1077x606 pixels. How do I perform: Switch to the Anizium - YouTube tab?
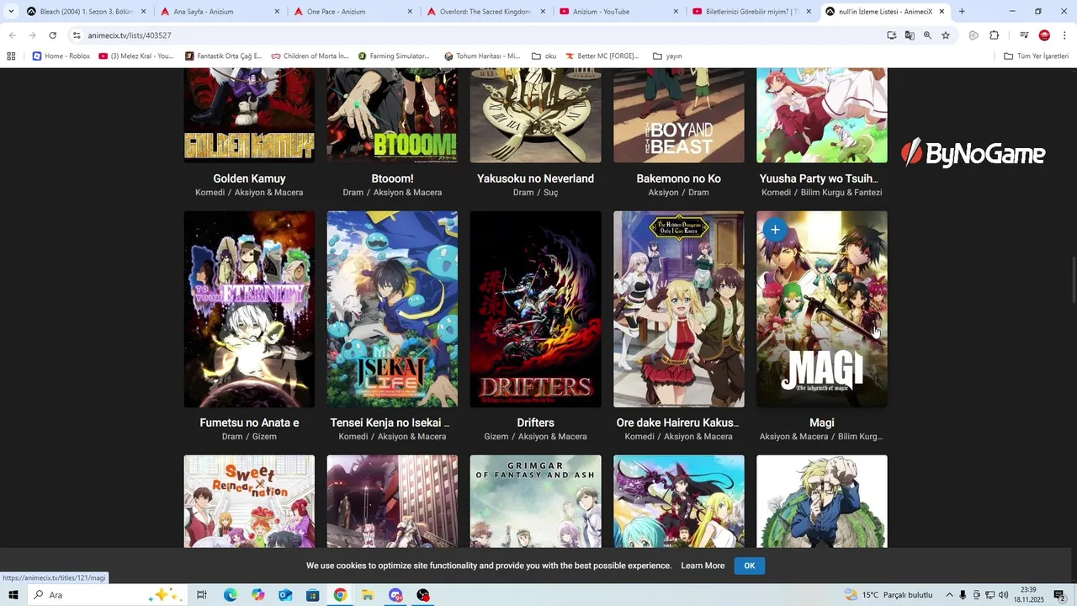[x=619, y=12]
